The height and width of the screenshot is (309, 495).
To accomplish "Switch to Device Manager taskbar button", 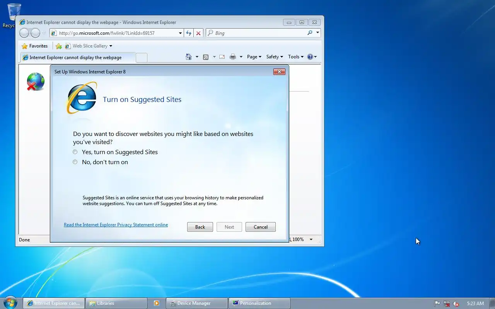I will click(197, 303).
